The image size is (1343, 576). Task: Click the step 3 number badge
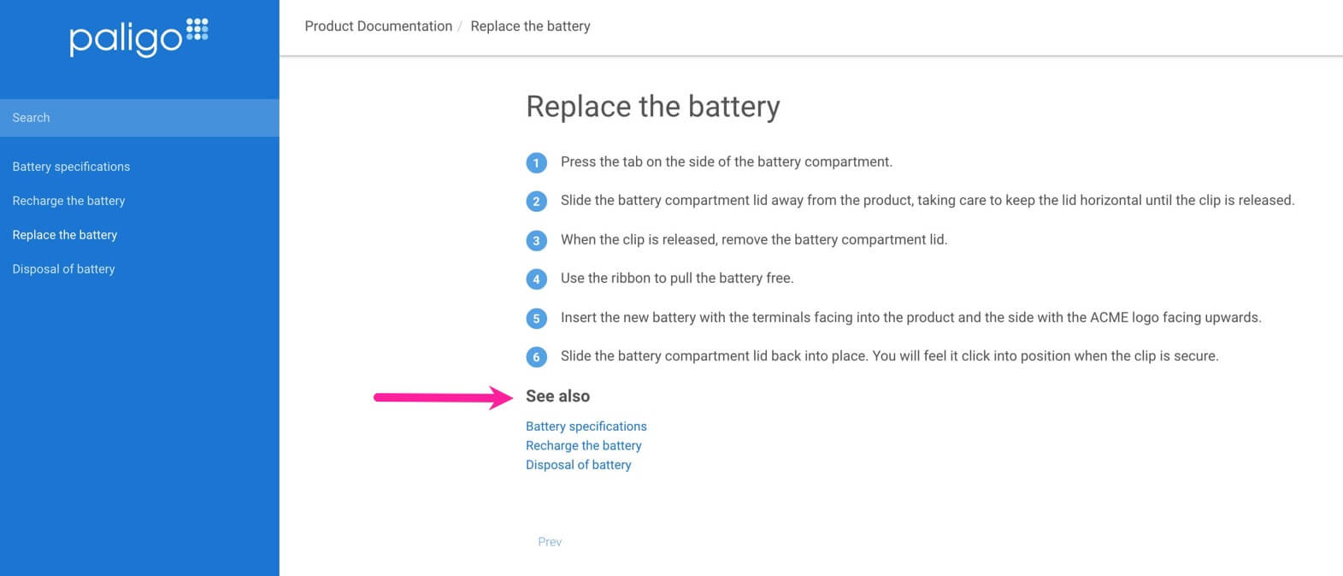[536, 240]
